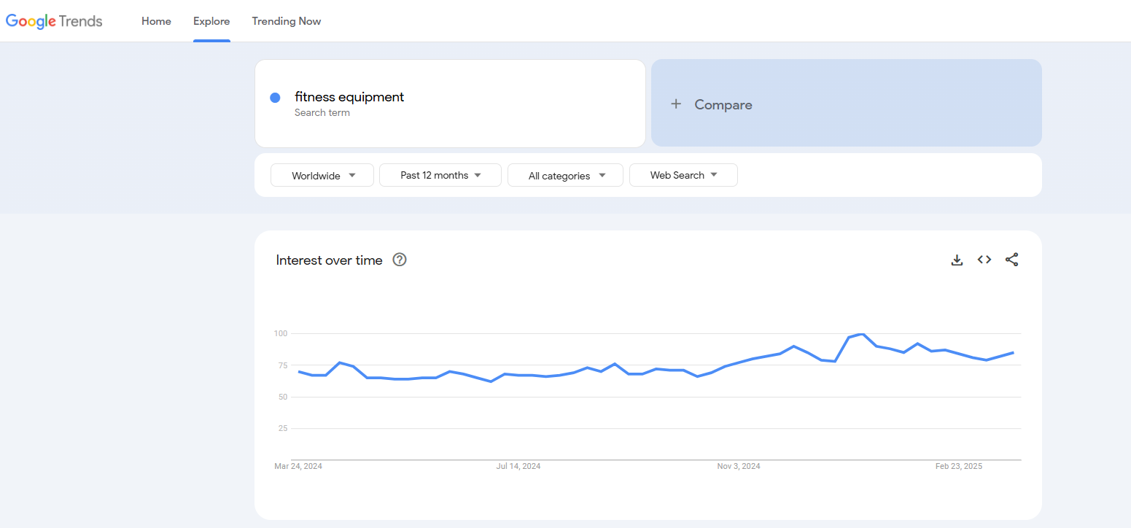Click the fitness equipment search term field

[450, 104]
